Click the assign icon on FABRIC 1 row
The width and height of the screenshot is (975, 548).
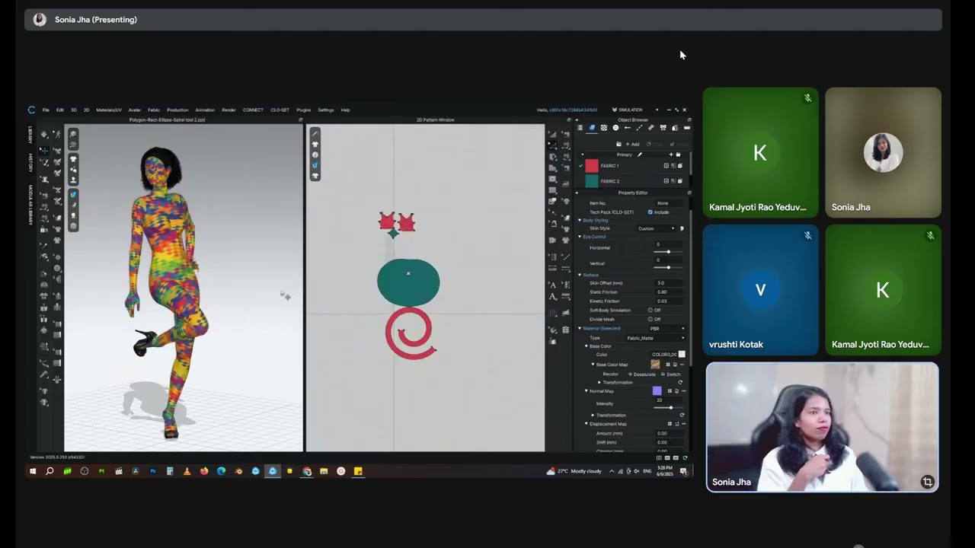pyautogui.click(x=667, y=166)
